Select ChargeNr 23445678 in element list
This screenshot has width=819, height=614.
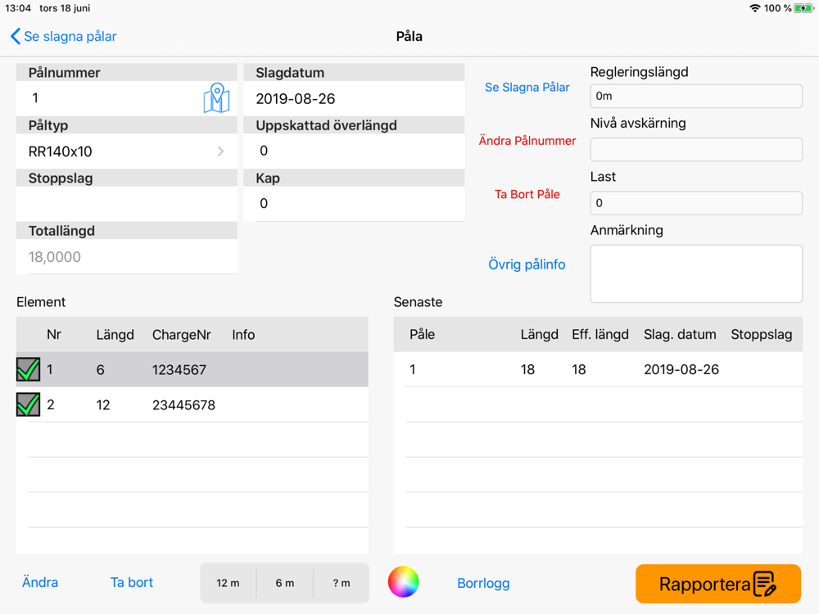tap(183, 404)
